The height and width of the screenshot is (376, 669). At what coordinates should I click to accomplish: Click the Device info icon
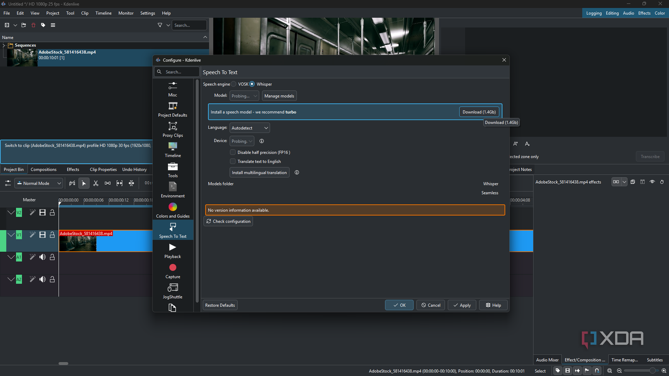click(262, 141)
